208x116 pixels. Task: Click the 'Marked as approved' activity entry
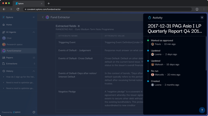[162, 40]
